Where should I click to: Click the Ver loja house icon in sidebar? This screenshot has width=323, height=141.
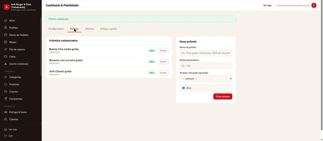(6, 129)
